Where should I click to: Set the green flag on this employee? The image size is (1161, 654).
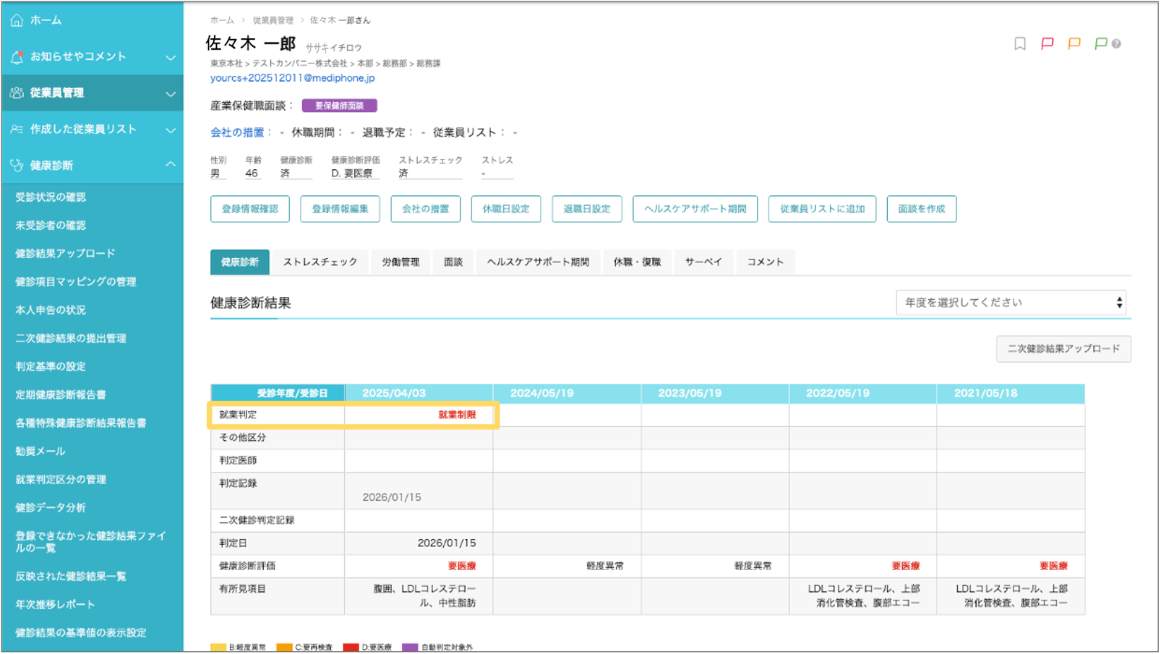tap(1101, 44)
